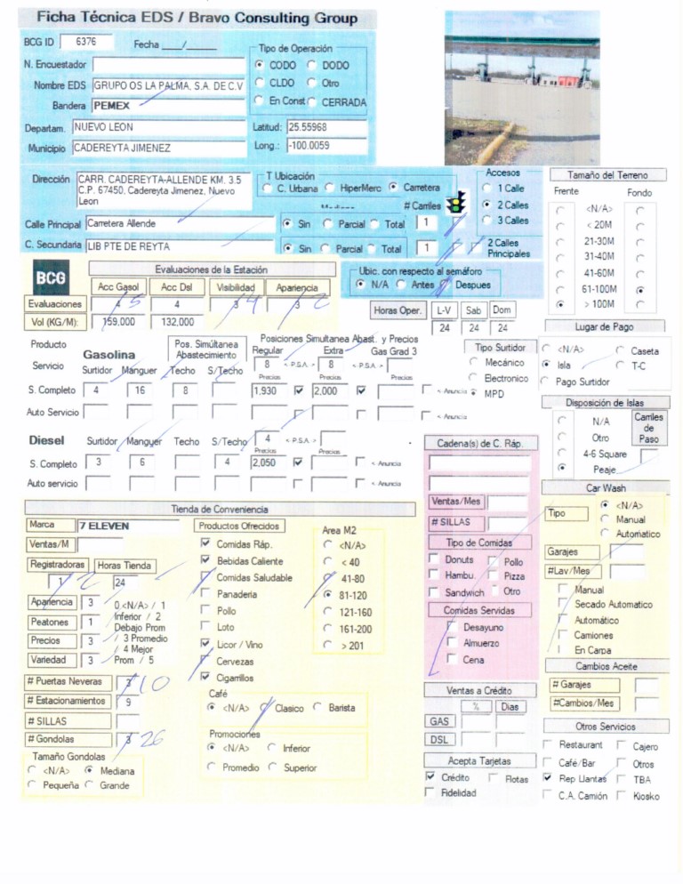683x884 pixels.
Task: Toggle Rep Llantas service checkbox
Action: (x=547, y=777)
